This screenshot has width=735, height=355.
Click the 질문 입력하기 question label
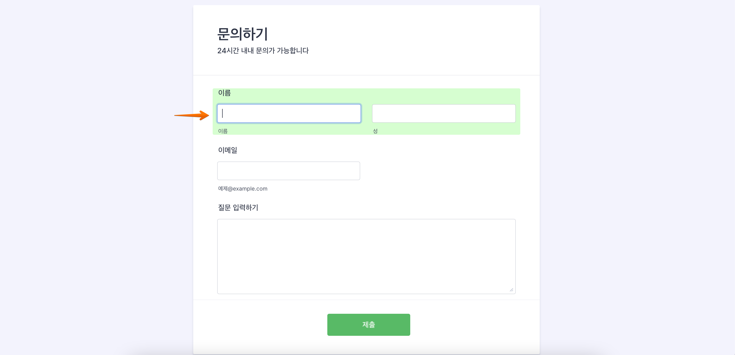pos(239,208)
